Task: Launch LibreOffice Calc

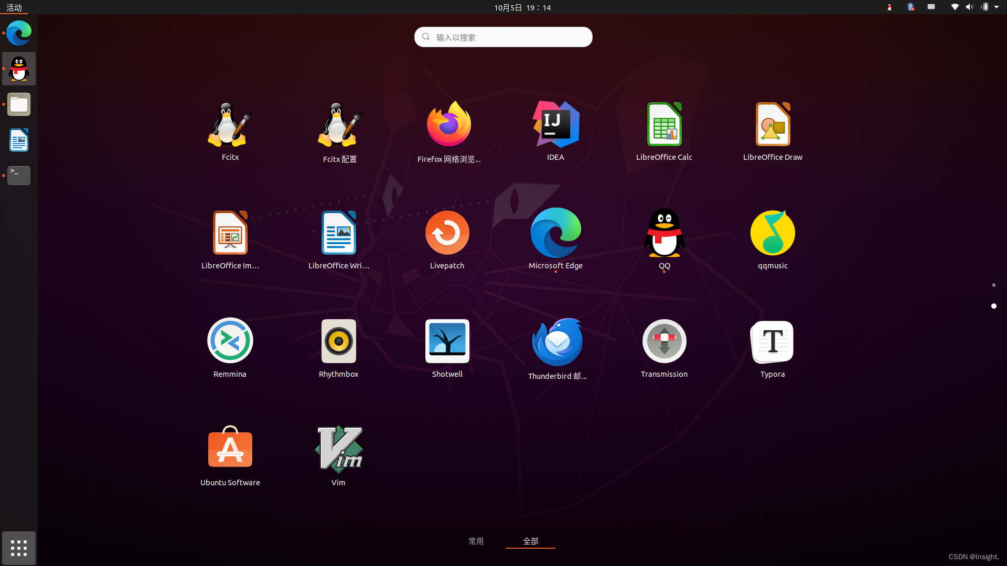Action: coord(664,132)
